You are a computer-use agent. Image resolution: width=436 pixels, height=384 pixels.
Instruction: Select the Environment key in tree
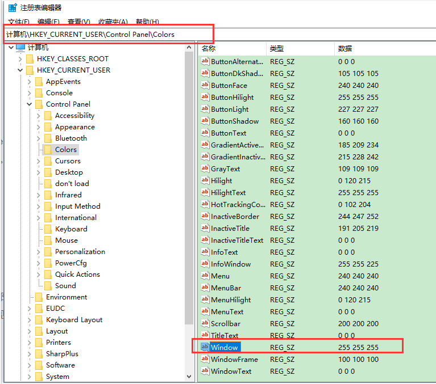[67, 297]
